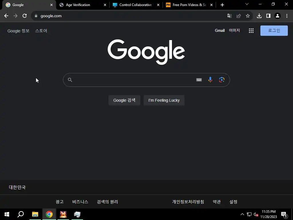The image size is (293, 220).
Task: Reload the current Google page
Action: tap(25, 16)
